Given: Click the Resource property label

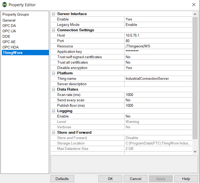Looking at the screenshot, I should 65,46.
